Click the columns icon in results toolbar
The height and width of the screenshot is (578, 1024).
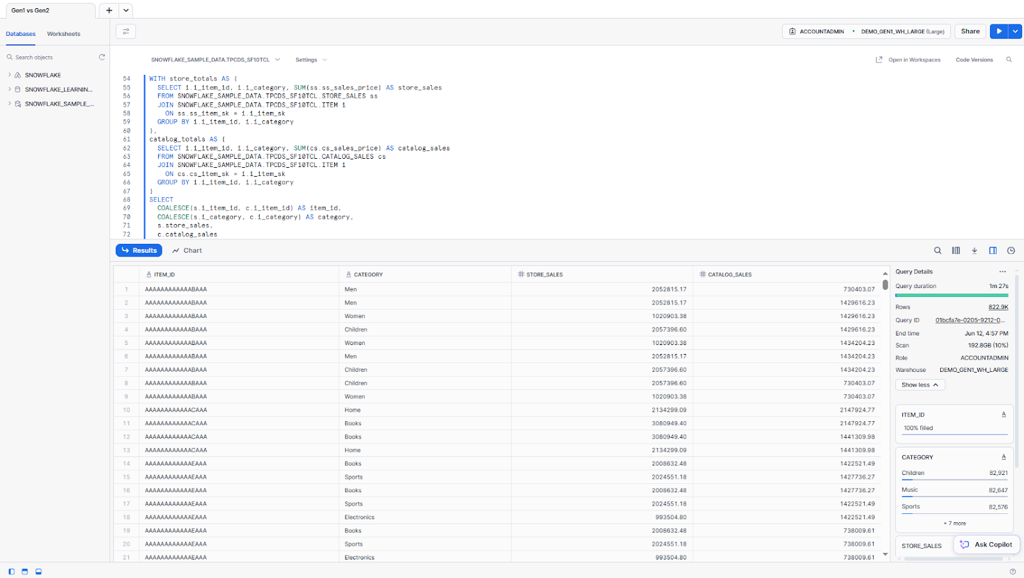click(x=956, y=251)
